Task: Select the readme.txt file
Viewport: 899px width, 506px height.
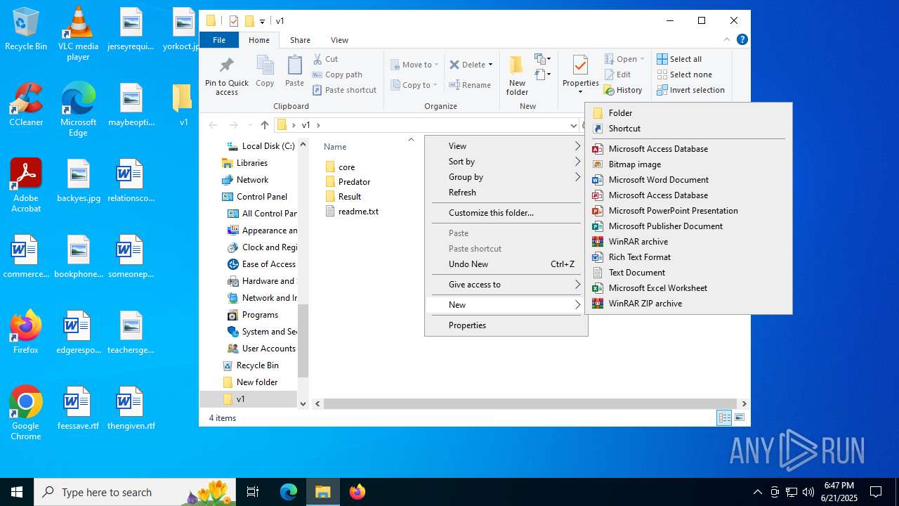Action: point(352,212)
